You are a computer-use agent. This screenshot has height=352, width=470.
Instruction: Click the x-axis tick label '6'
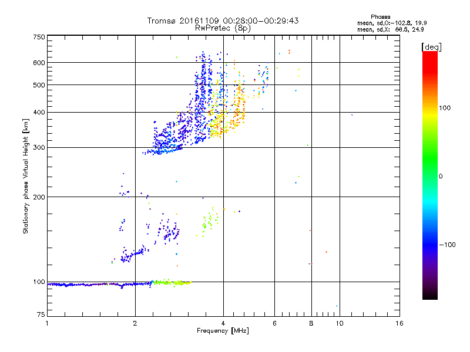274,323
